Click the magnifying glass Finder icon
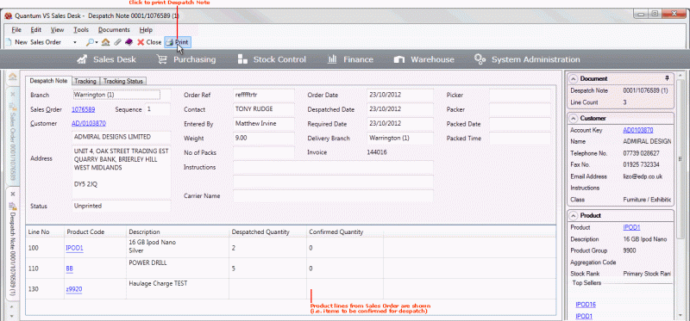 [x=90, y=42]
